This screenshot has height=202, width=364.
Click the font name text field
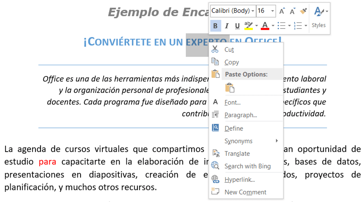coord(230,11)
